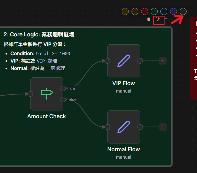
Task: Click the trash icon to delete sticky note
Action: 149,19
